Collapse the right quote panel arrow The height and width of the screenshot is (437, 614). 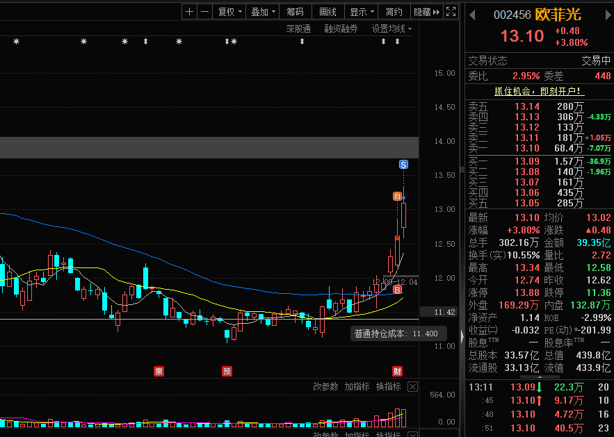(462, 336)
